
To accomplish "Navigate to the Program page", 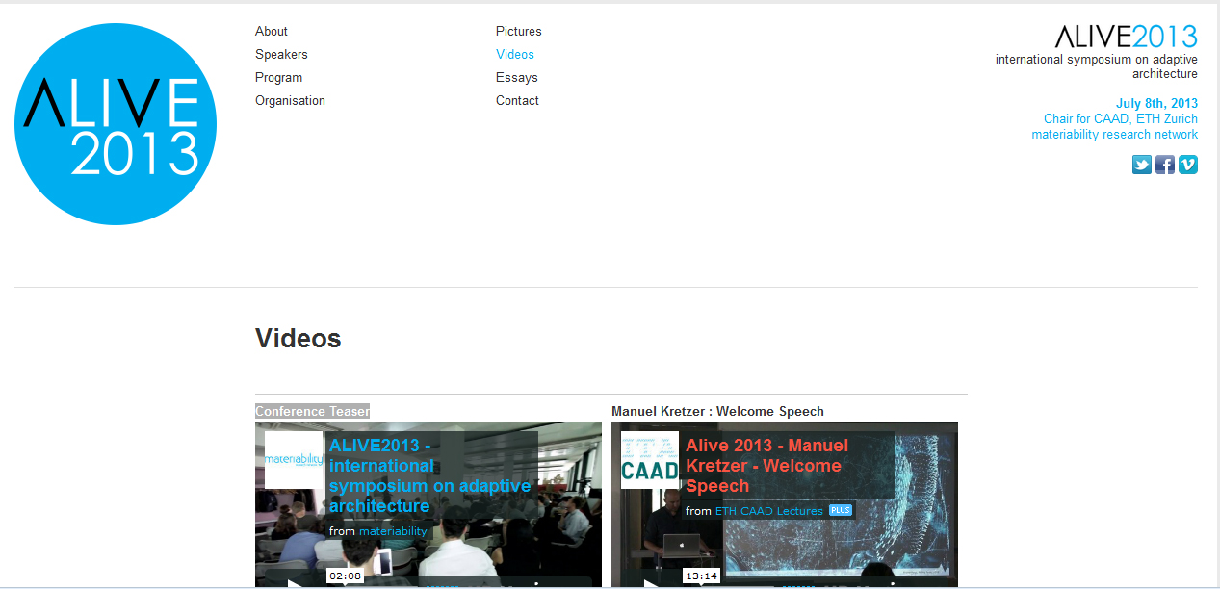I will (x=278, y=78).
